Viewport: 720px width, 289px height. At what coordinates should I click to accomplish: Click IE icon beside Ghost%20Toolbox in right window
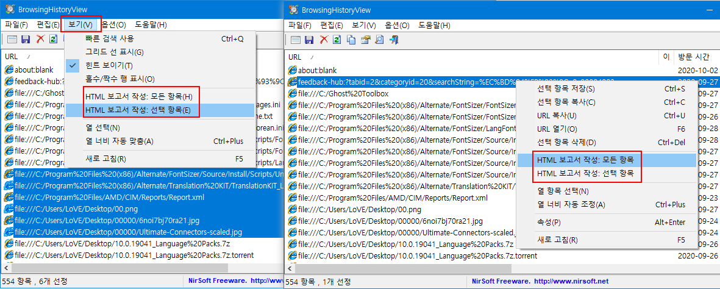click(293, 93)
